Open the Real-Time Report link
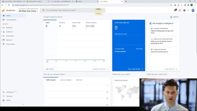This screenshot has height=111, width=197. pos(135,69)
